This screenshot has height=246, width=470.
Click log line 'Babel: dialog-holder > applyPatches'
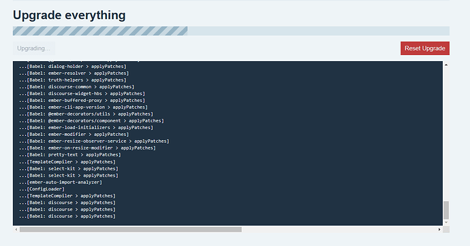(72, 67)
